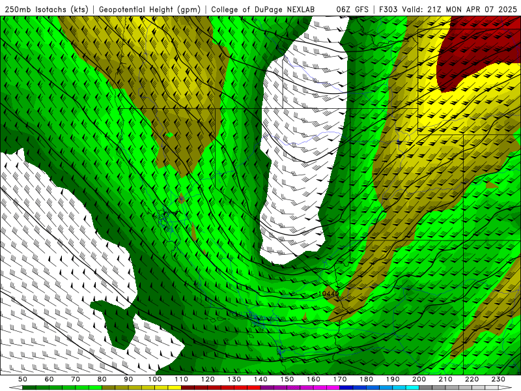
Task: Select the '200' color bar value
Action: click(x=419, y=379)
